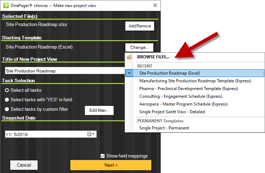Click the checkmark beside Site Production Roadmap (Excel)
This screenshot has height=173, width=265.
pos(129,73)
